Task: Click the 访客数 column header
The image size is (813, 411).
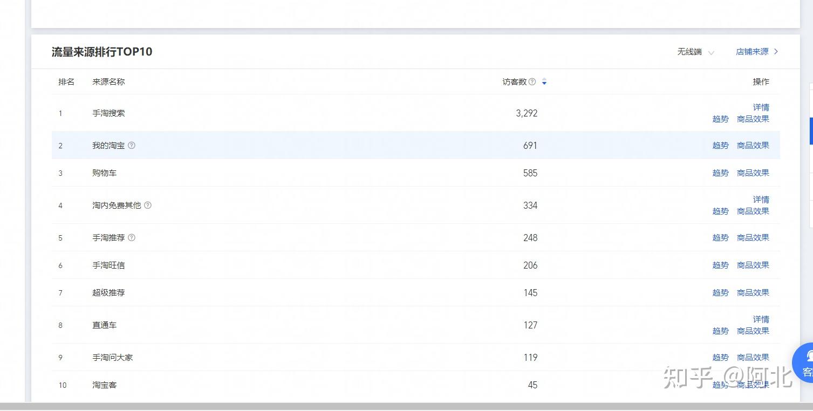Action: click(x=514, y=82)
